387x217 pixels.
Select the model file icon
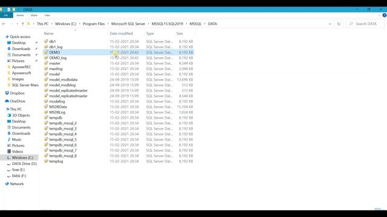pyautogui.click(x=46, y=74)
